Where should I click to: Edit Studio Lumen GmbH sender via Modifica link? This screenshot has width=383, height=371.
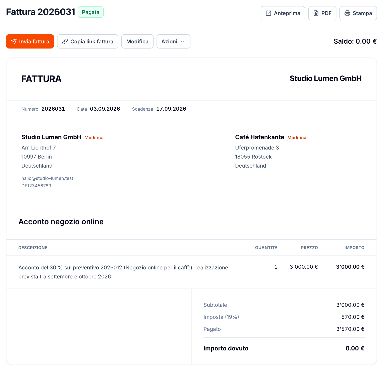coord(94,137)
